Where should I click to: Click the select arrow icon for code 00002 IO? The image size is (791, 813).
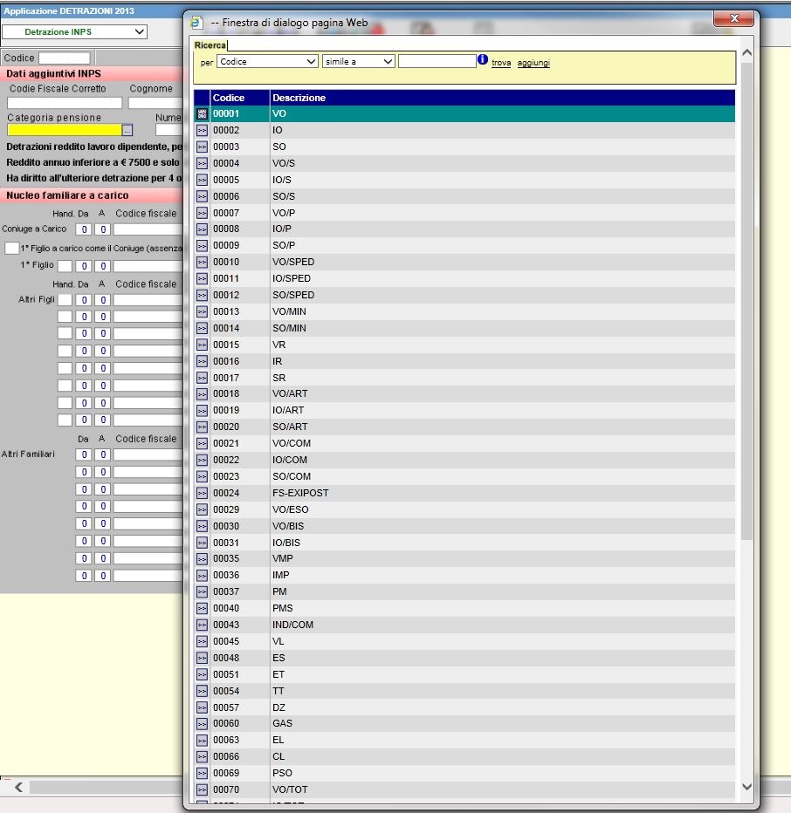(202, 130)
